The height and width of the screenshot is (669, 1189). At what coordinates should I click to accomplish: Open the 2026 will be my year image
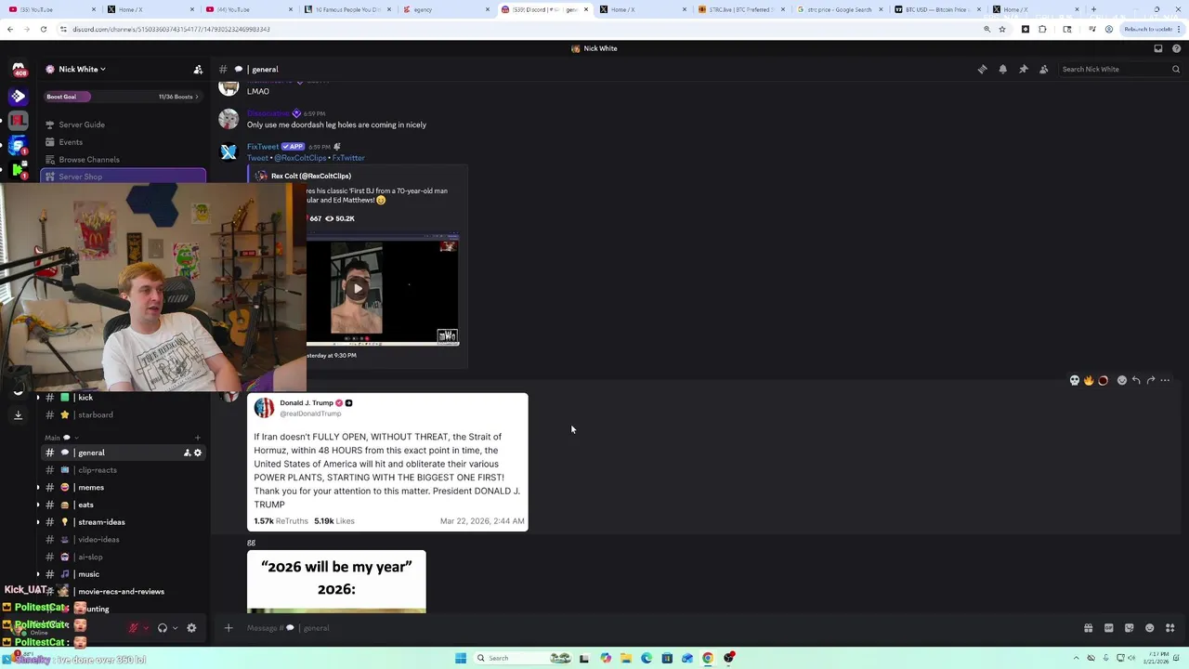point(336,582)
